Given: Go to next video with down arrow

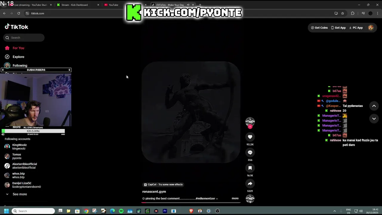Looking at the screenshot, I should click(x=374, y=119).
